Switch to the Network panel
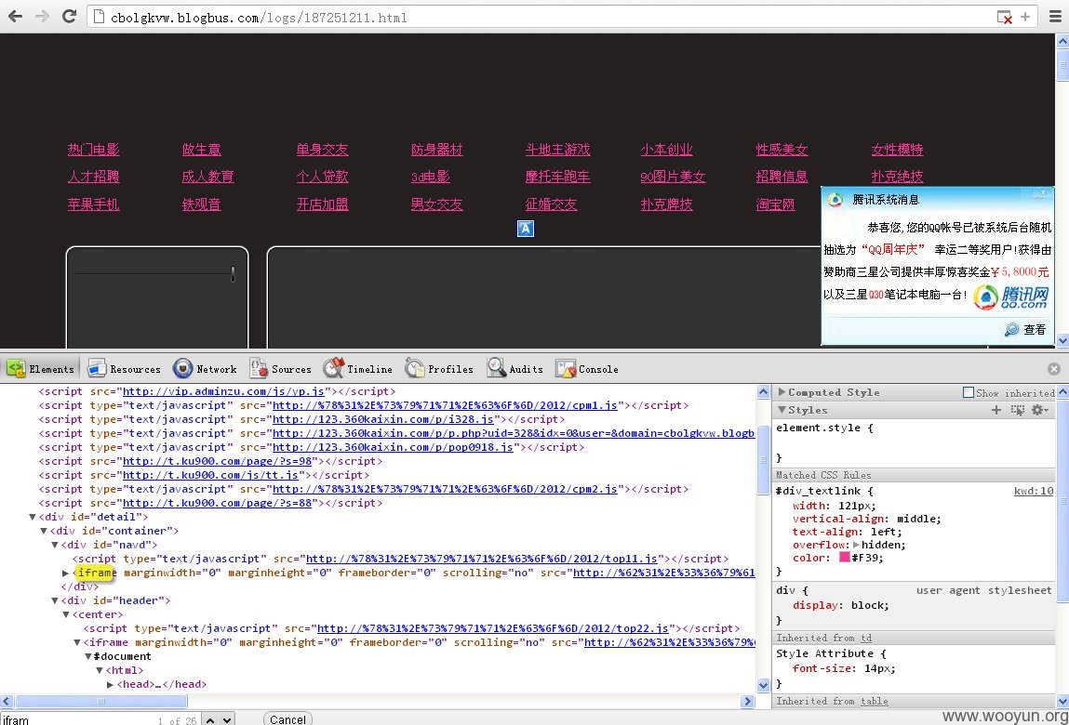1069x725 pixels. tap(206, 369)
